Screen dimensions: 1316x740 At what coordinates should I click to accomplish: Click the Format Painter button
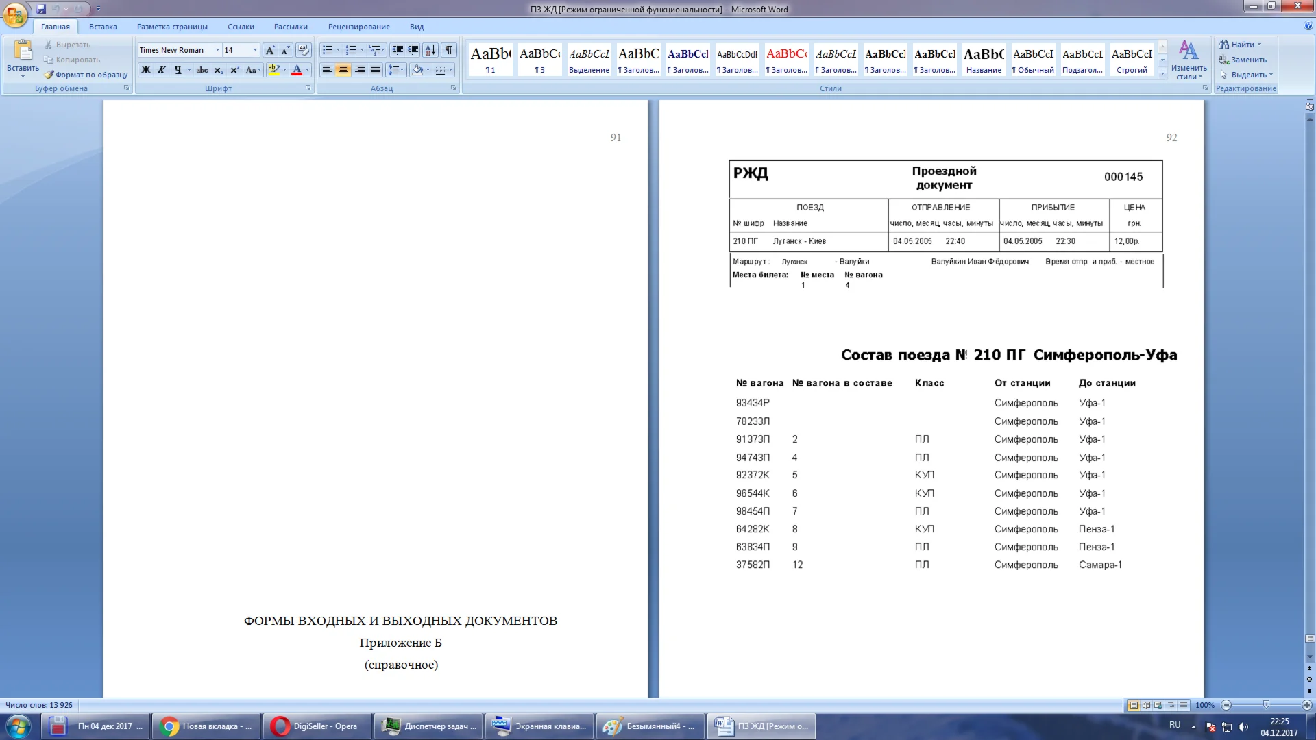[x=86, y=75]
